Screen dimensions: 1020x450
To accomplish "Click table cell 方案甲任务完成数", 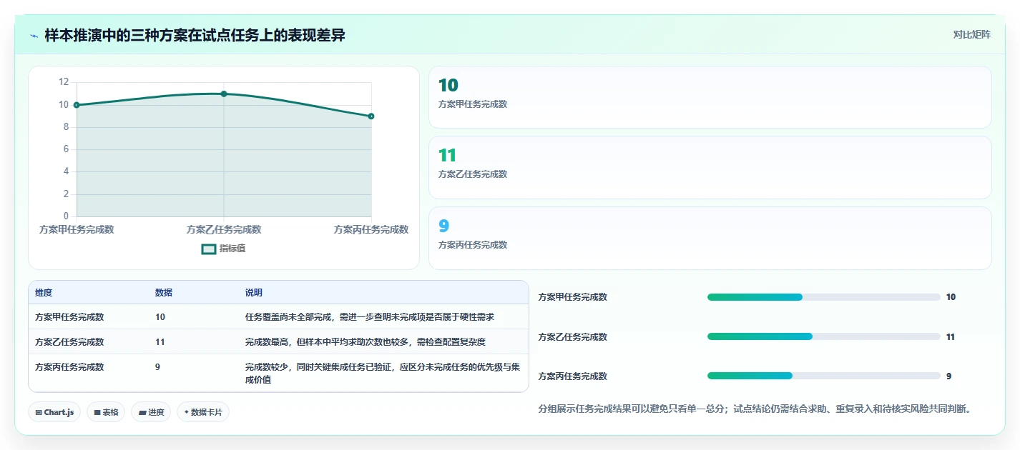I will pos(69,317).
